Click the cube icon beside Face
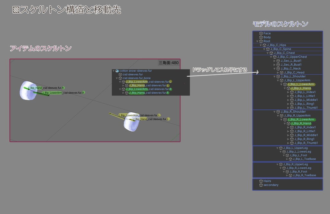Screen dimensions: 330x214 pos(261,33)
